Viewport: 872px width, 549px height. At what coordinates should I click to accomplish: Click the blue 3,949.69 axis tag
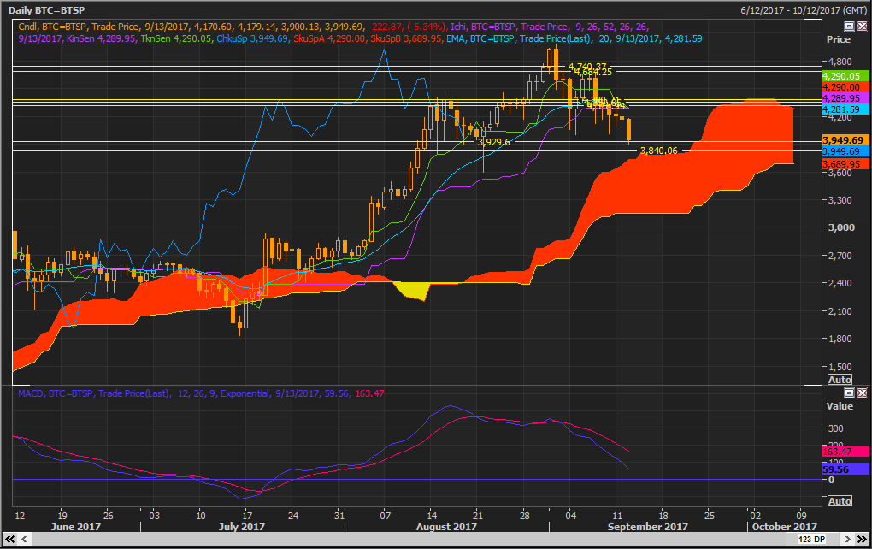click(845, 151)
